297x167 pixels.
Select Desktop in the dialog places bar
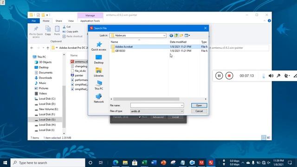(99, 59)
